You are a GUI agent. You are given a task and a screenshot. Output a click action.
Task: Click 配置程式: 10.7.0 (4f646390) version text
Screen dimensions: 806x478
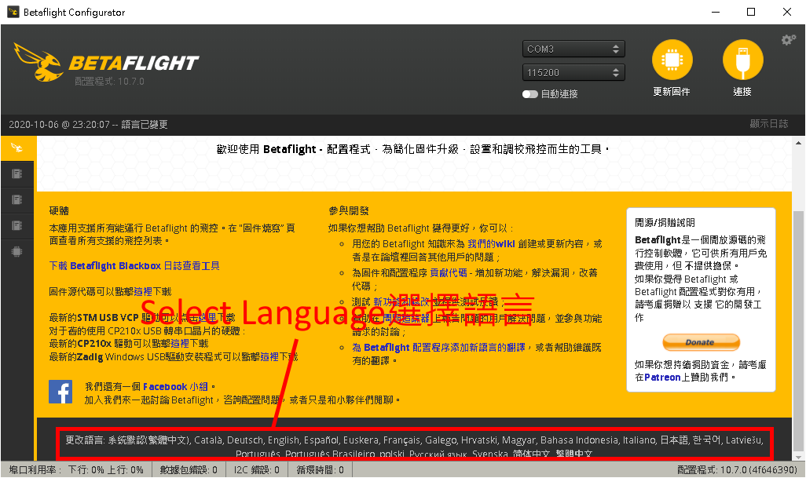(737, 470)
